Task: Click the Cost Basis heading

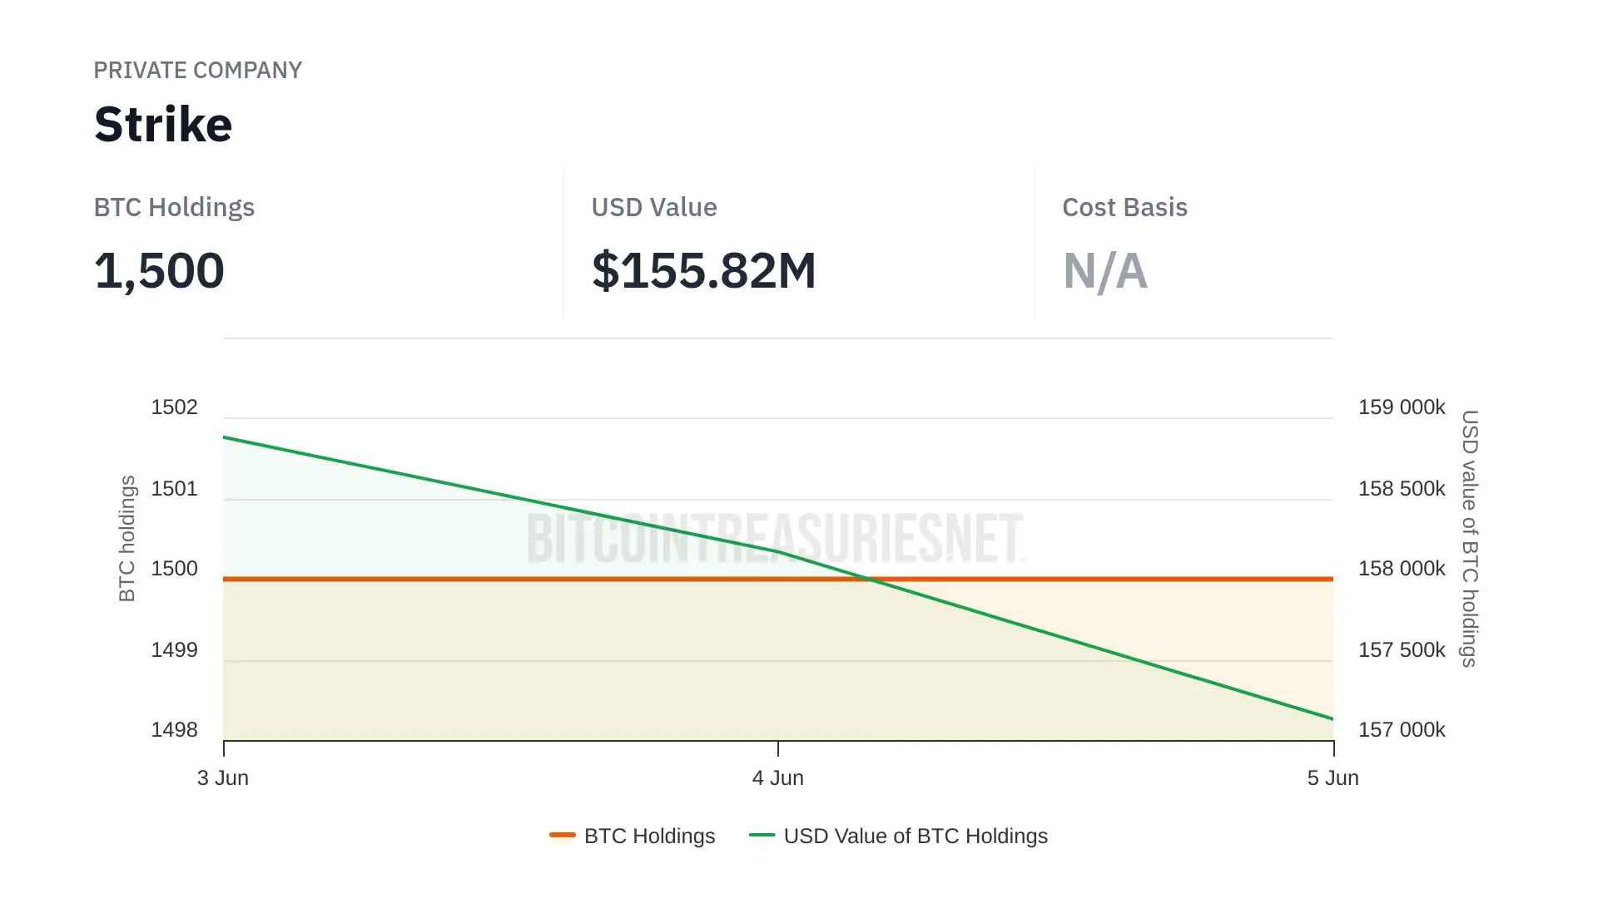Action: pos(1124,207)
